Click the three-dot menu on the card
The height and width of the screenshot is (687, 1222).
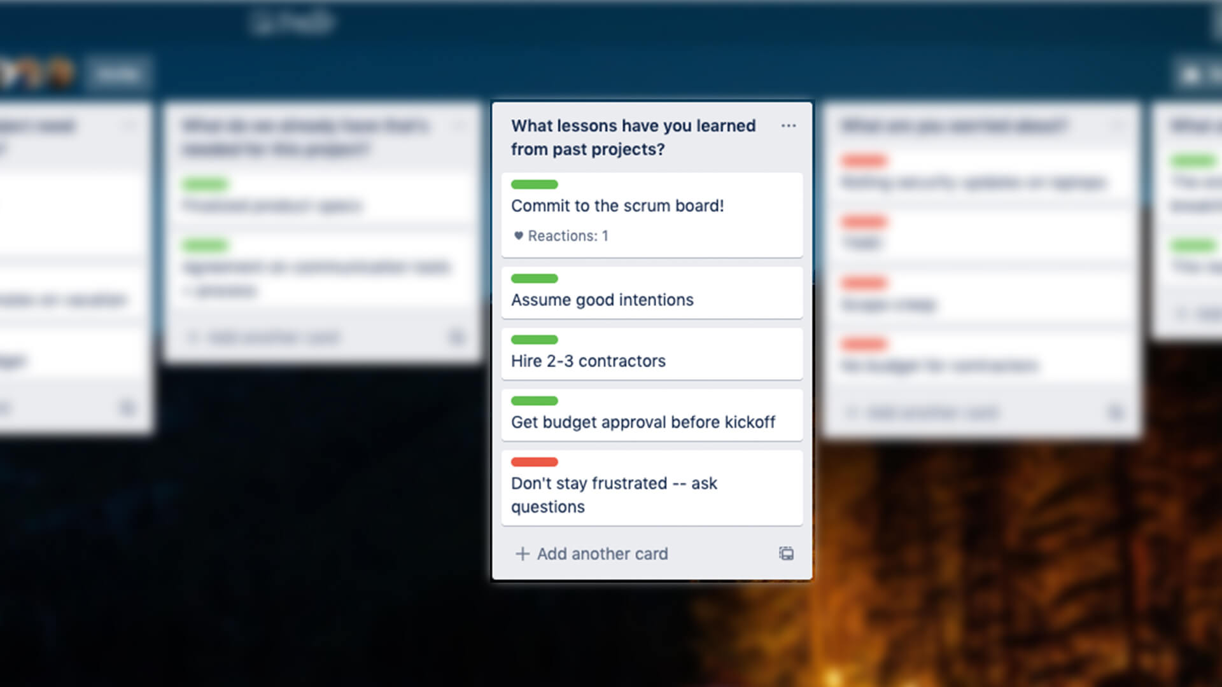[788, 126]
